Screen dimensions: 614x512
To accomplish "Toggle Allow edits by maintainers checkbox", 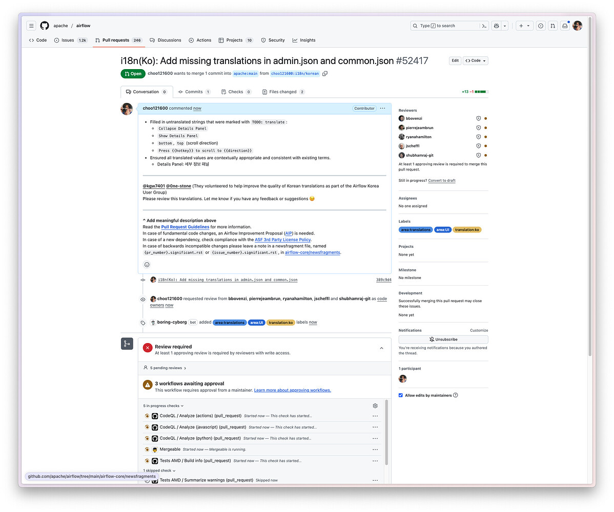I will point(401,395).
